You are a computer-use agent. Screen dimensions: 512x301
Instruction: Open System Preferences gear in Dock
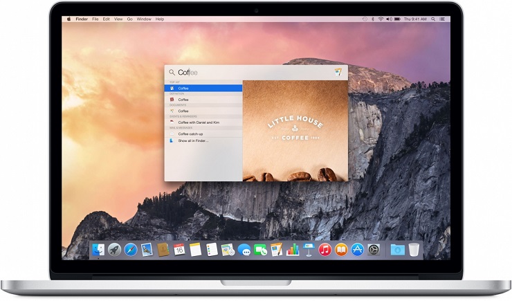point(374,250)
